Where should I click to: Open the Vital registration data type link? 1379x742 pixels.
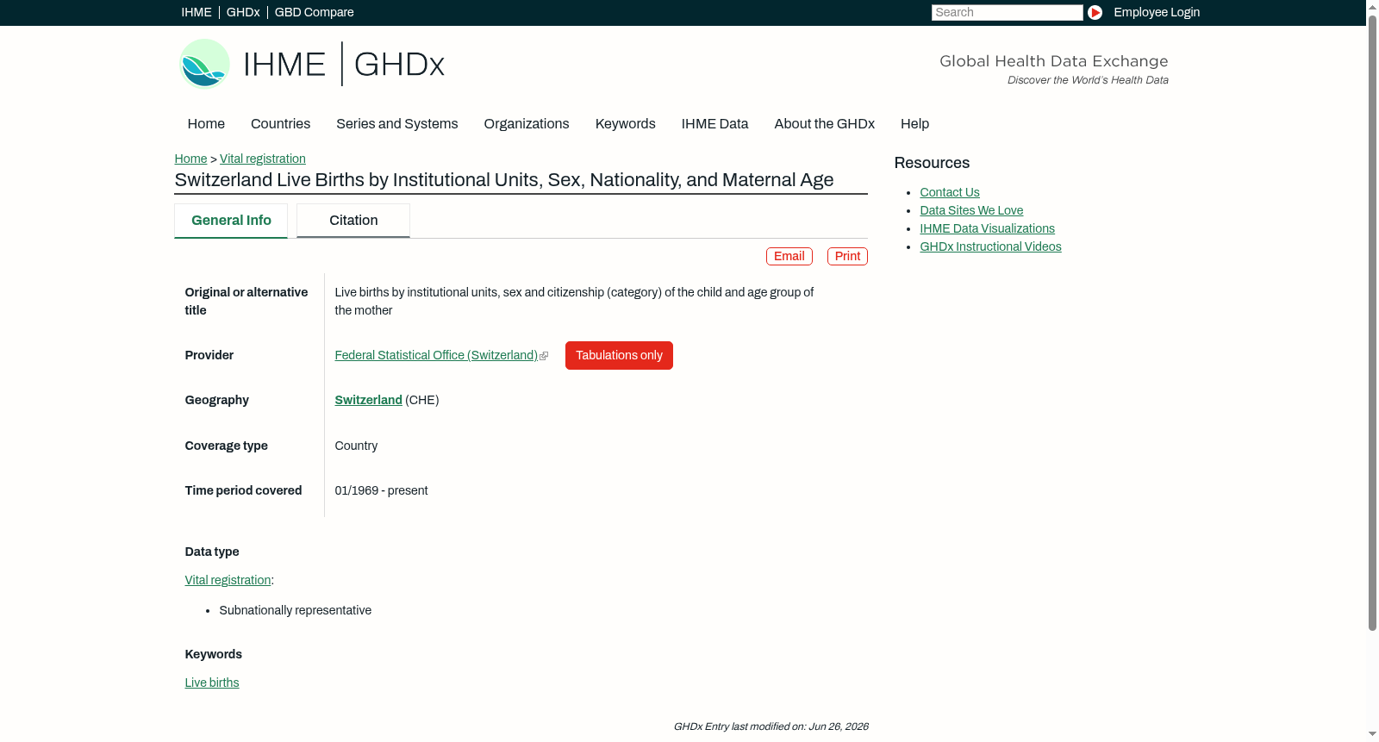[x=228, y=581]
